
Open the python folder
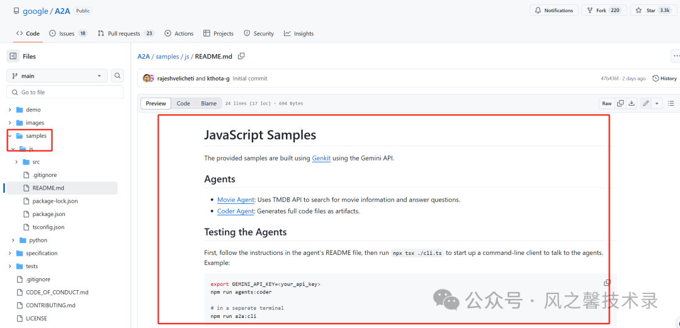(38, 240)
